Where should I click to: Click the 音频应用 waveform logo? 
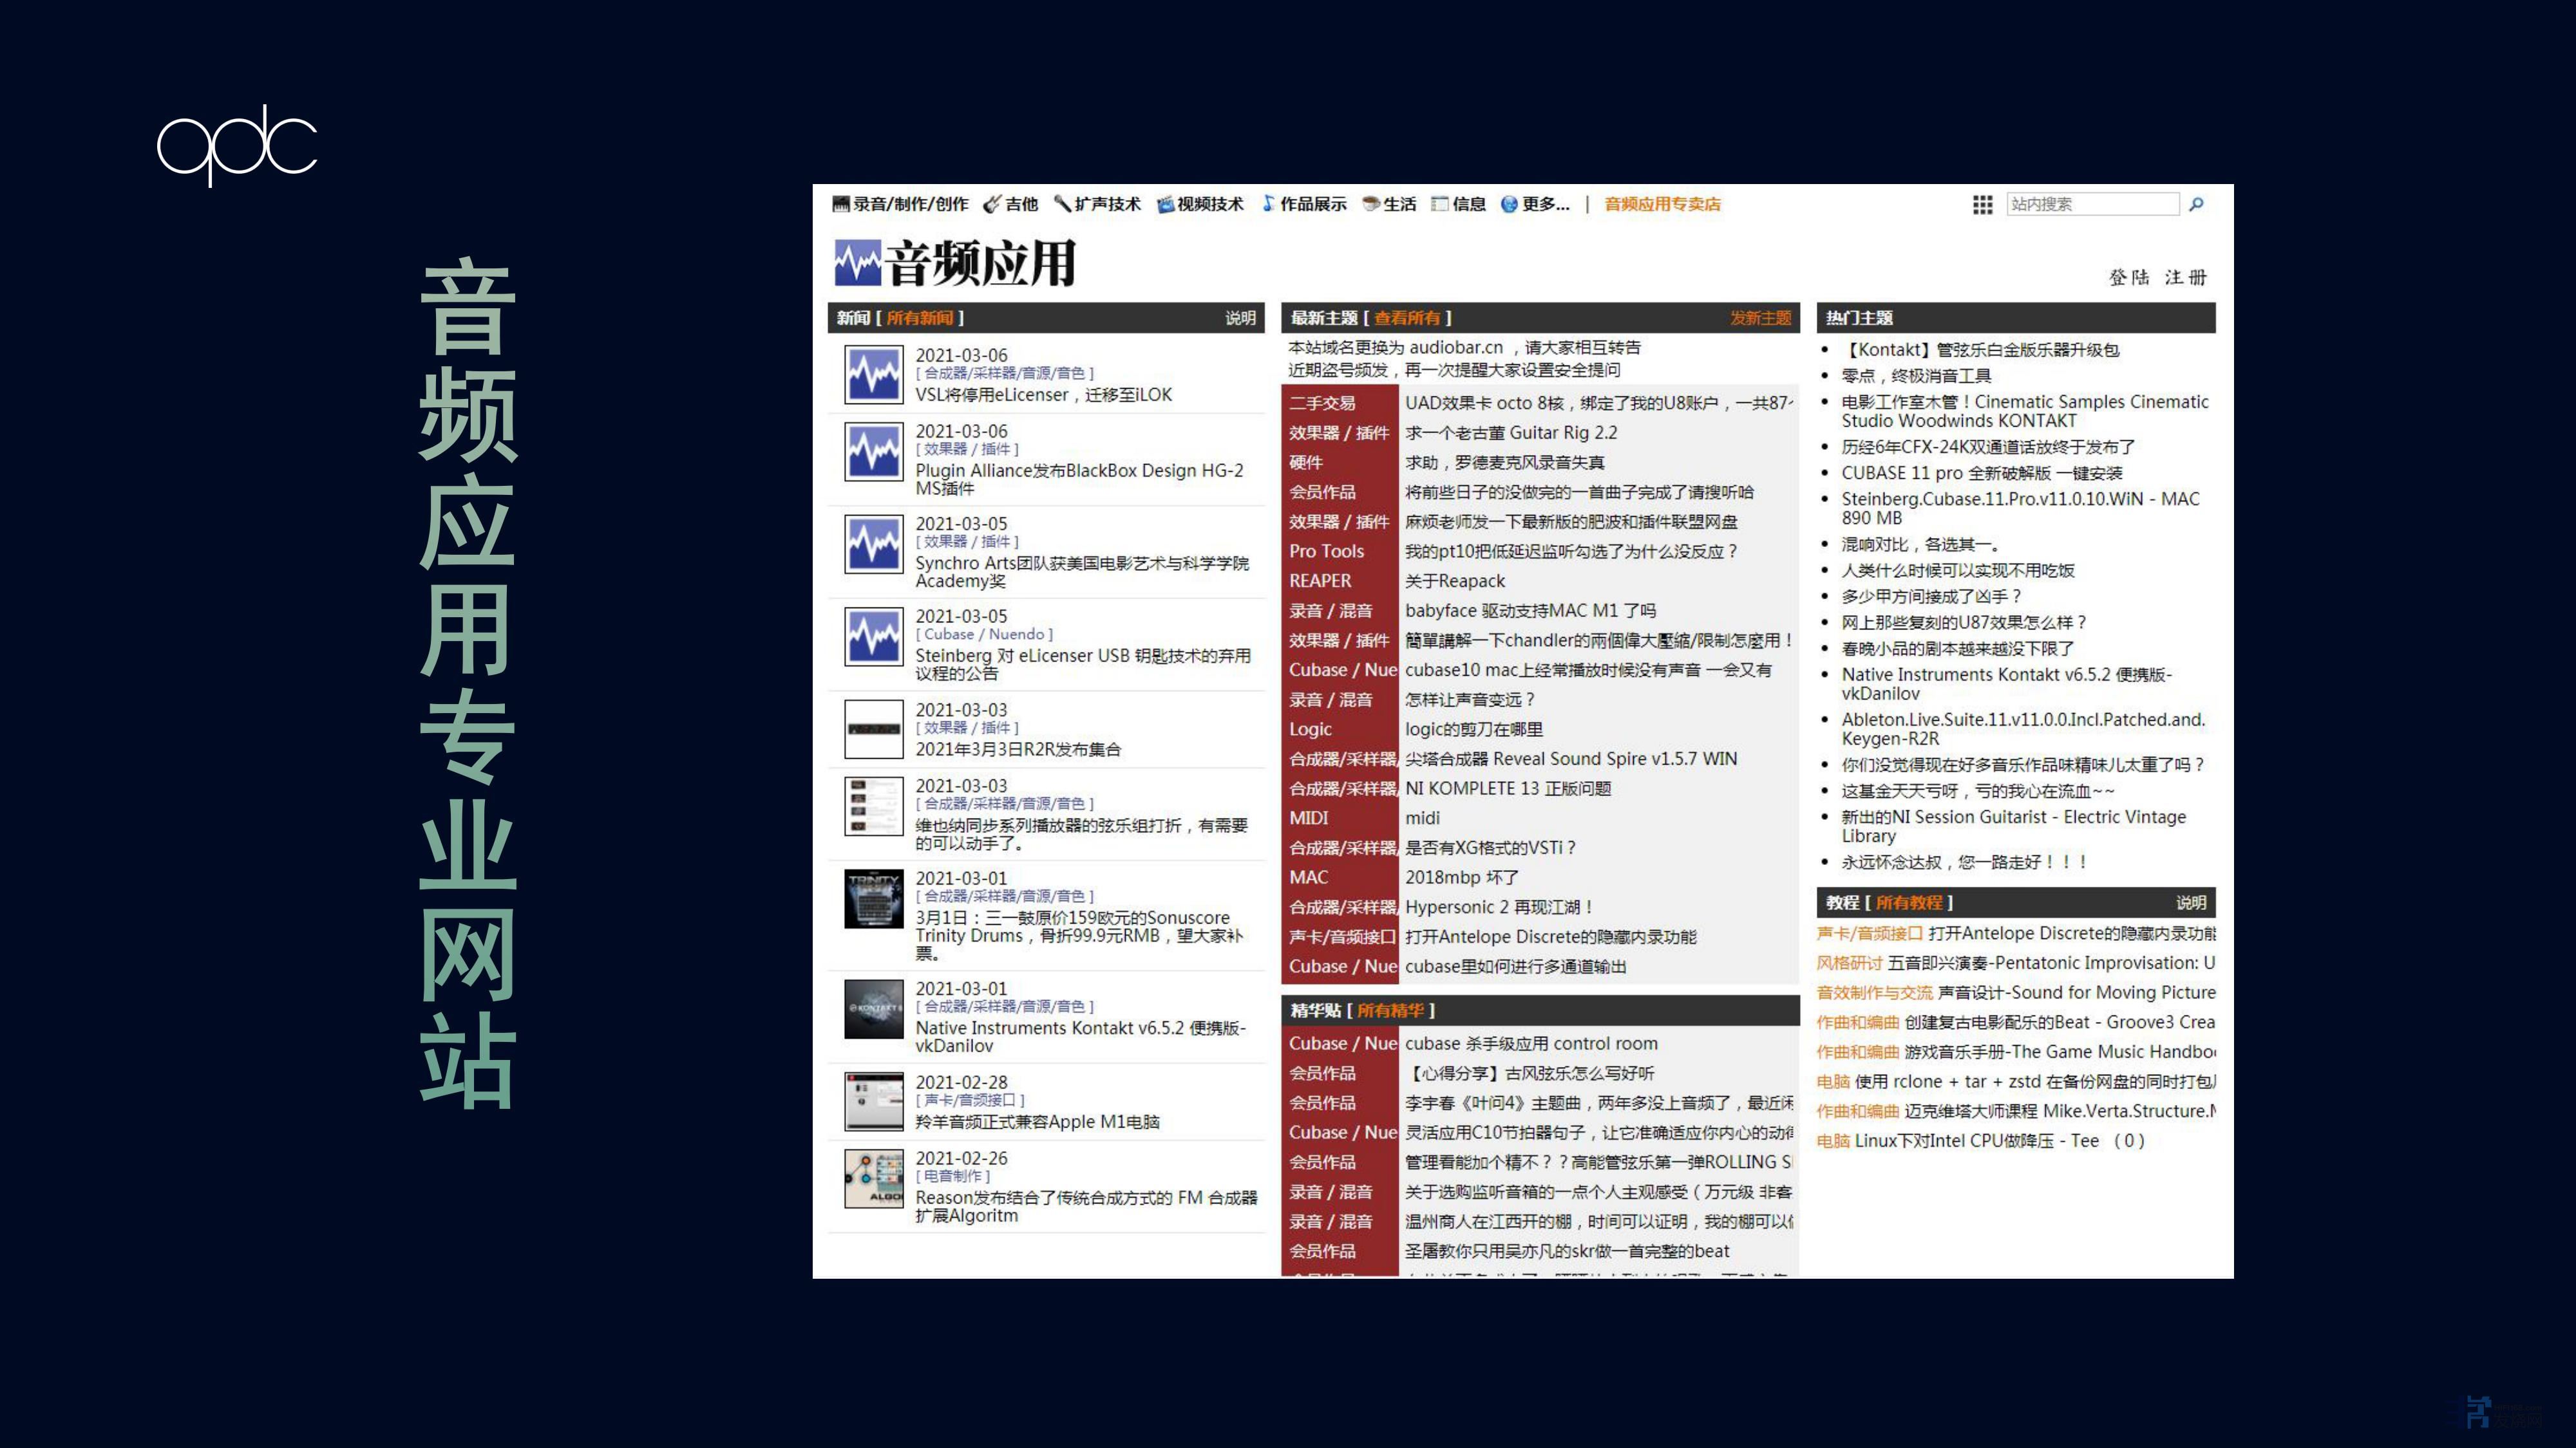pos(858,263)
